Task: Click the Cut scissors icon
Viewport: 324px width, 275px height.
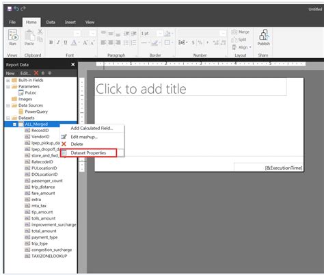Action: pyautogui.click(x=40, y=31)
